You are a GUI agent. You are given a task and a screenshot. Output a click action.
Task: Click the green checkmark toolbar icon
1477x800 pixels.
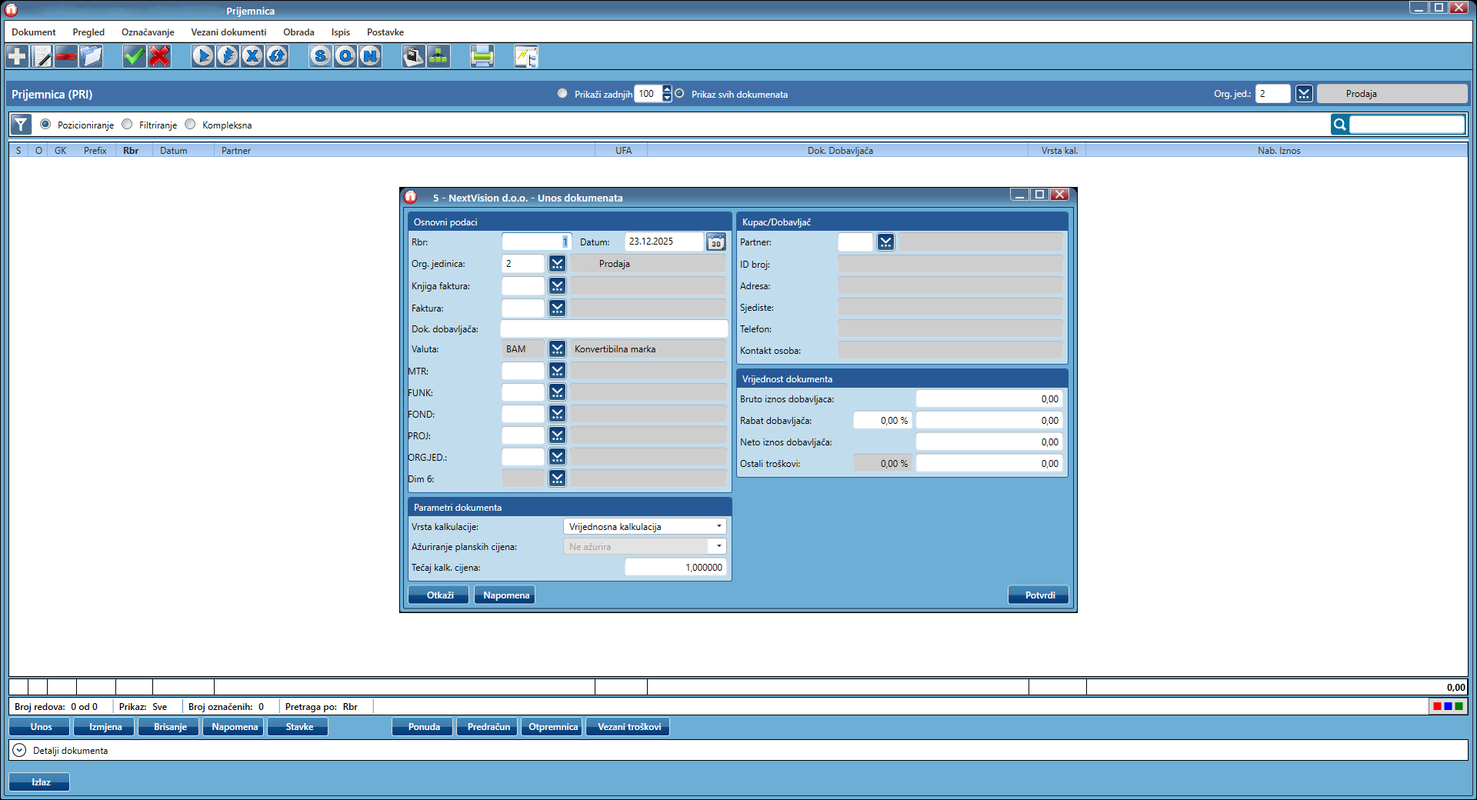[x=134, y=56]
